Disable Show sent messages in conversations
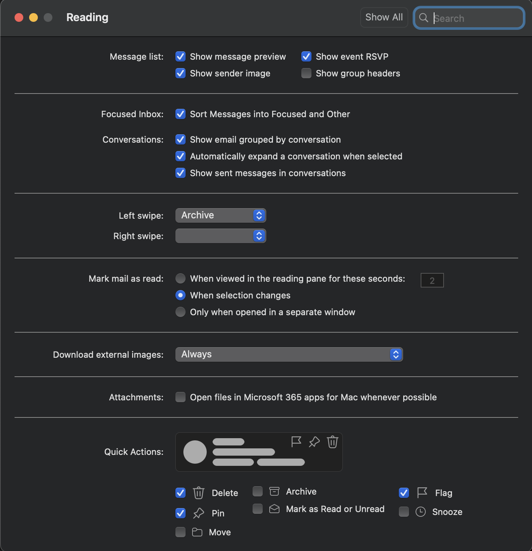Image resolution: width=532 pixels, height=551 pixels. [x=180, y=173]
